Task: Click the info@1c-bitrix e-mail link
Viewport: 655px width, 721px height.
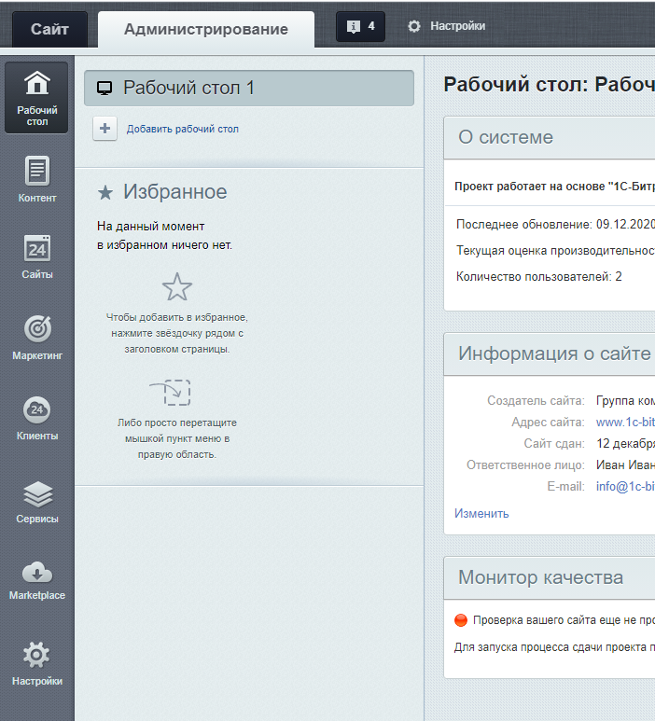Action: 625,487
